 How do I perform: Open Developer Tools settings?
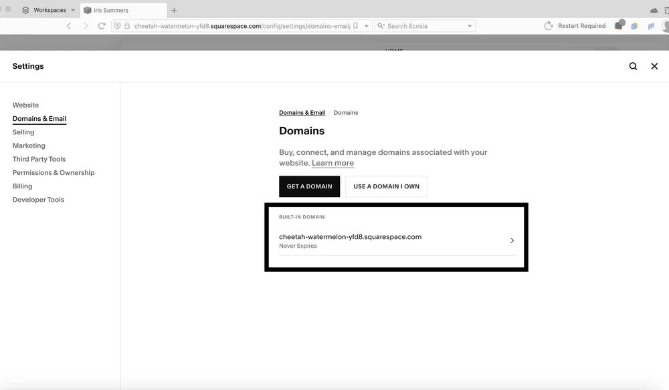pos(38,200)
